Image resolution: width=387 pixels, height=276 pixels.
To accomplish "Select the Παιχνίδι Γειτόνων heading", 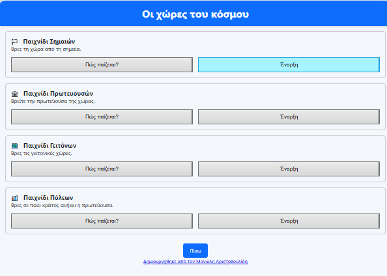I will [50, 146].
